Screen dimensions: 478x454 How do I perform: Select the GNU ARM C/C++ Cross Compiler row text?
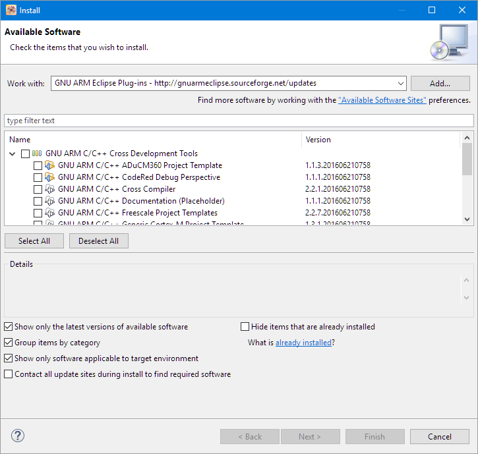117,189
